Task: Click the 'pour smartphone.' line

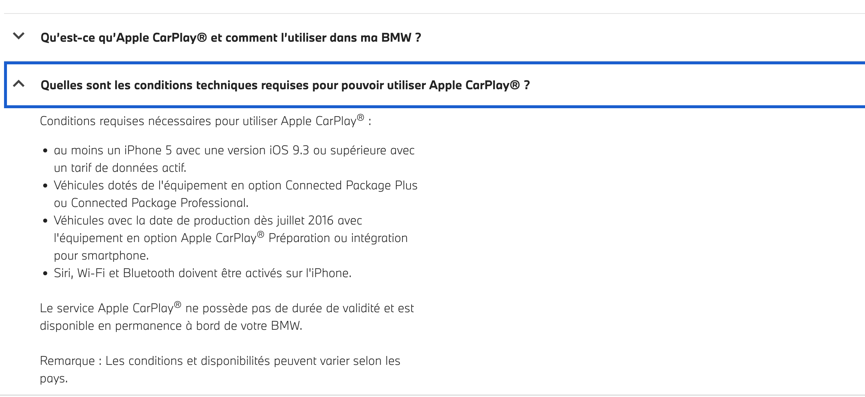Action: pos(101,256)
